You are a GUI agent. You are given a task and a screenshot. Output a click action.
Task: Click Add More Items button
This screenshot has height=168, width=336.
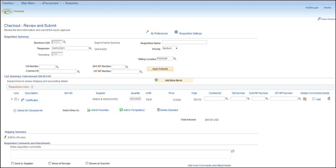point(173,80)
